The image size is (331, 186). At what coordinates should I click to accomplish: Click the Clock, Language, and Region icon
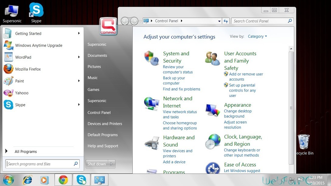tap(213, 142)
